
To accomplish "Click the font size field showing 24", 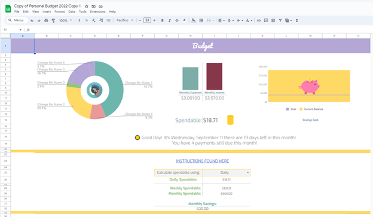I will 147,20.
